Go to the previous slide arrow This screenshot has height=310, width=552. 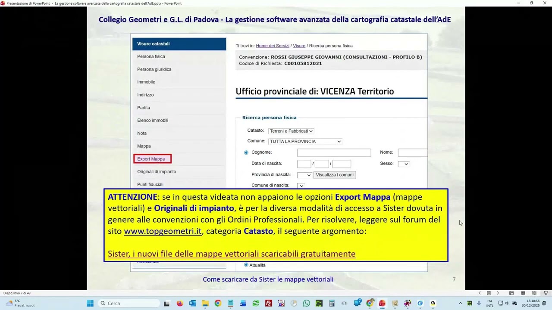click(479, 293)
